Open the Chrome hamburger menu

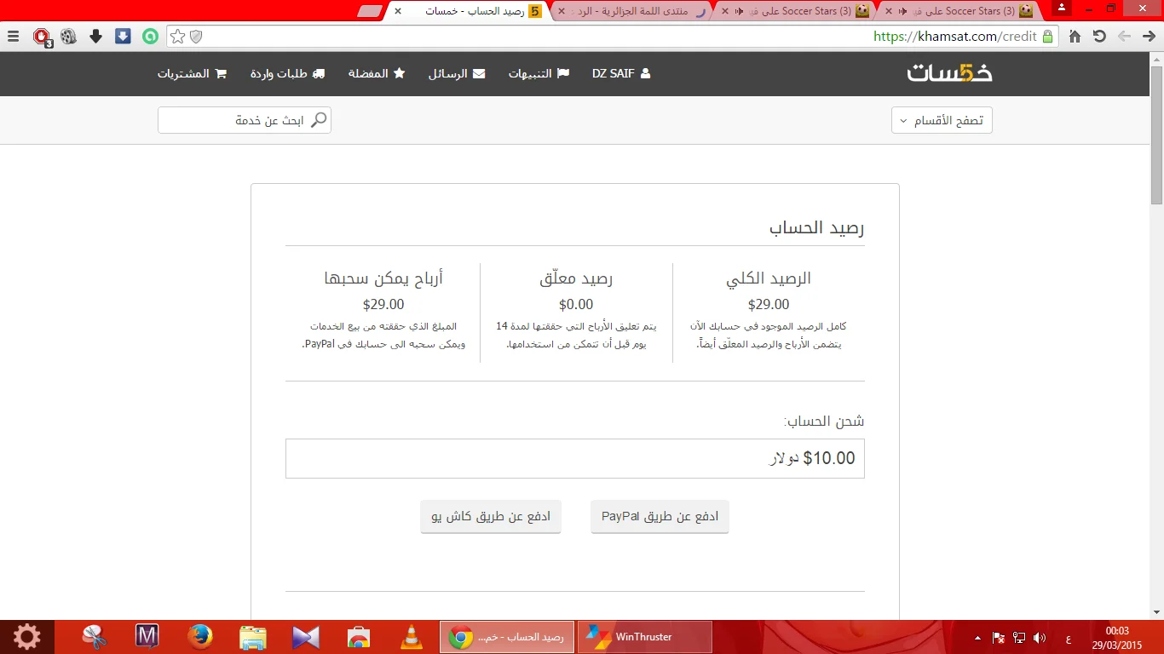click(x=13, y=37)
